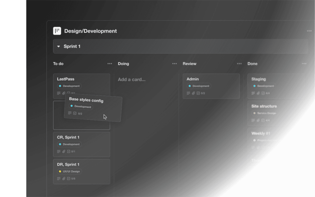Click the checklist checkbox on Admin card
The image size is (315, 197).
198,93
